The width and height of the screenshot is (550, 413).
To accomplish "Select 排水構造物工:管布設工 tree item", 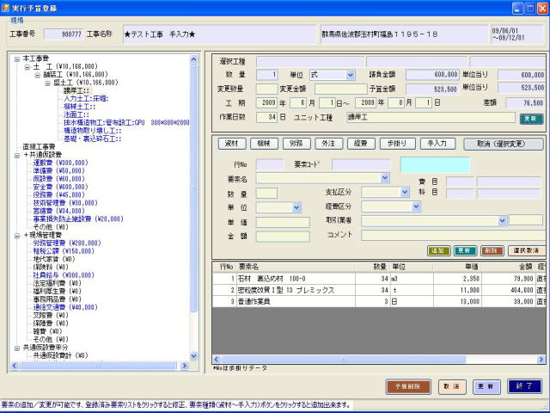I will click(x=126, y=123).
